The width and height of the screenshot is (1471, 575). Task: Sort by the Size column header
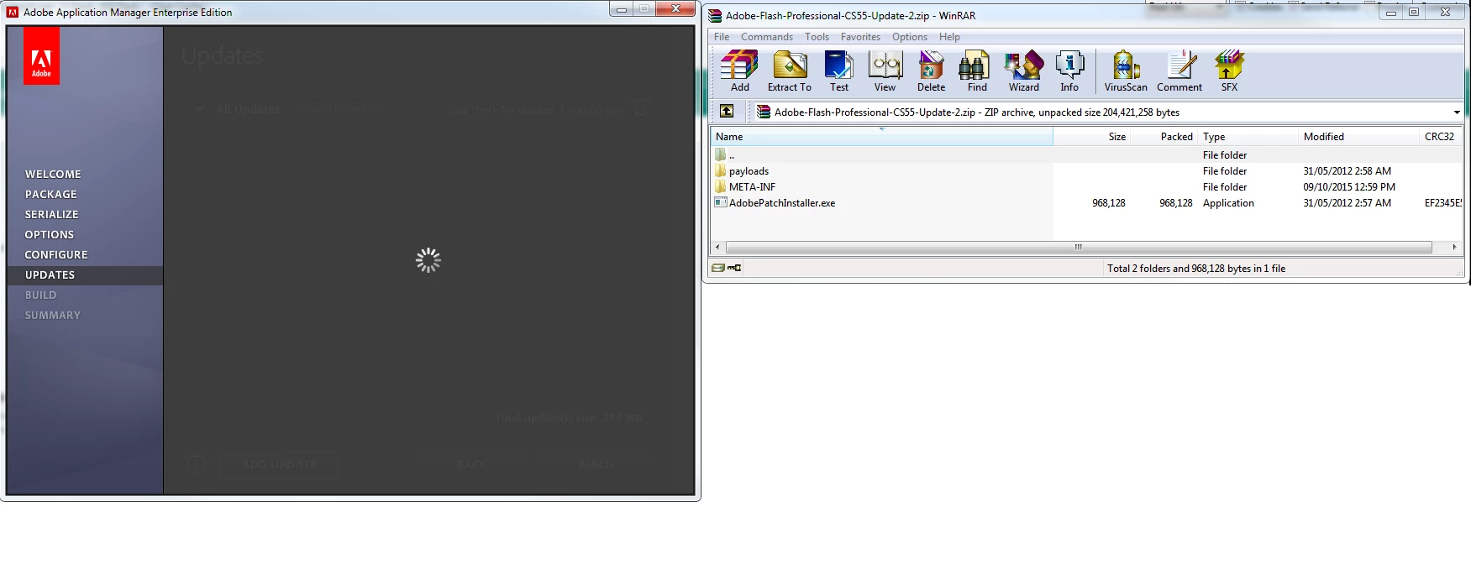1092,136
